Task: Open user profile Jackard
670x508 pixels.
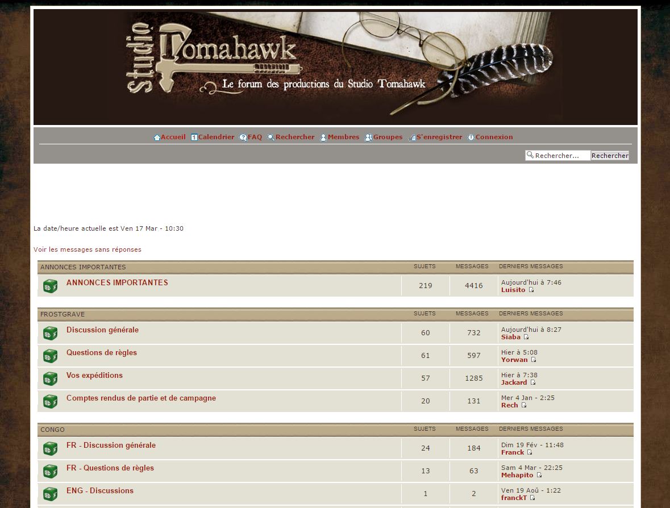Action: tap(514, 382)
